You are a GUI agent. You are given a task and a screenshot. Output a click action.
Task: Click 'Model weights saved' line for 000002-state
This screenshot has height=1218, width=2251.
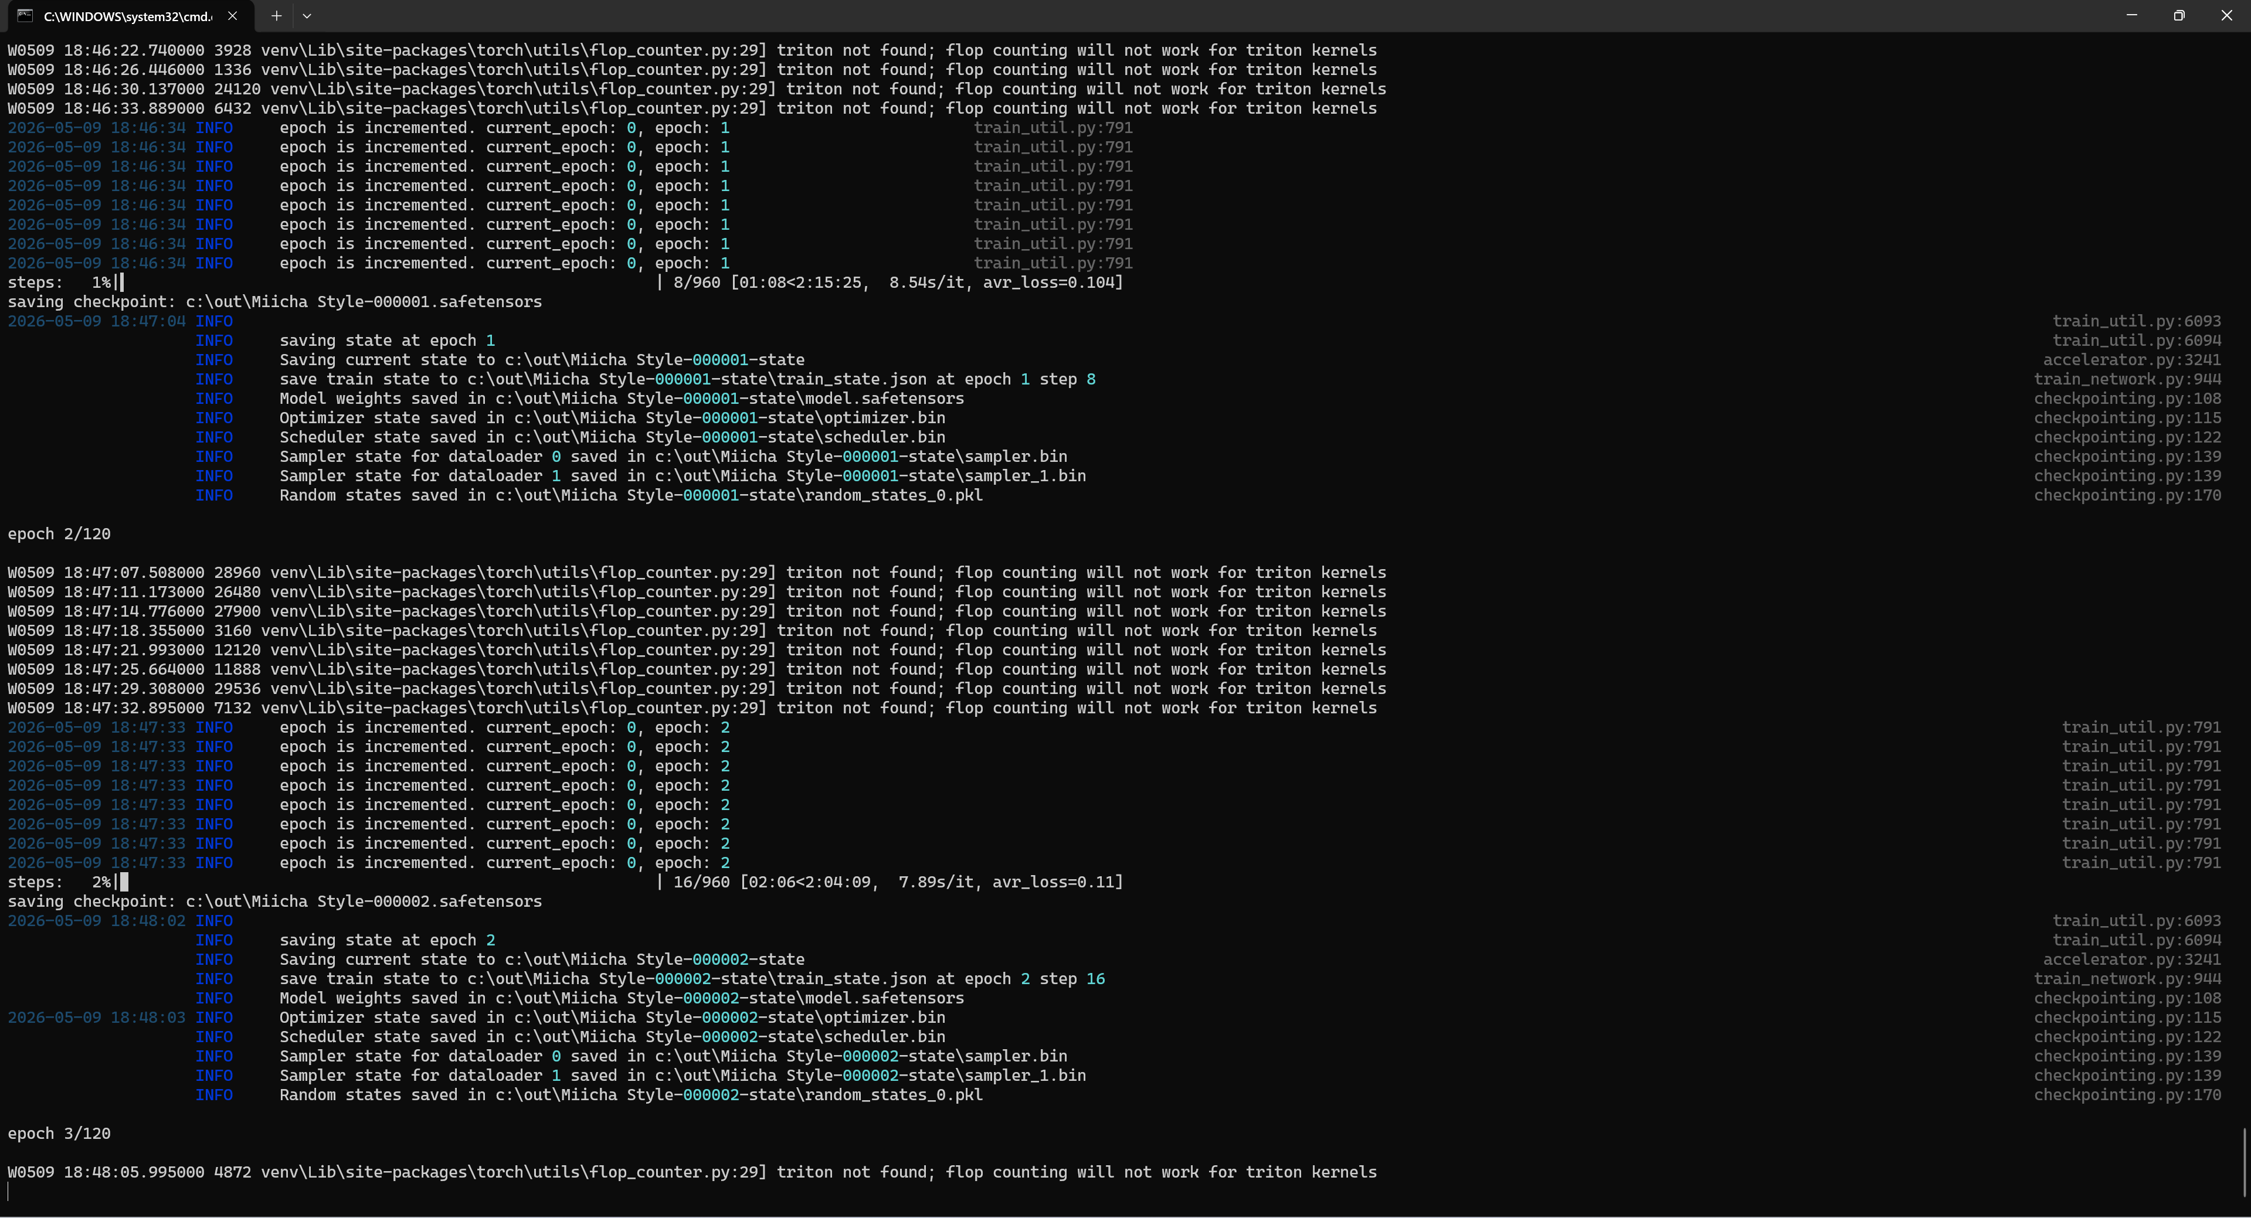pos(622,998)
